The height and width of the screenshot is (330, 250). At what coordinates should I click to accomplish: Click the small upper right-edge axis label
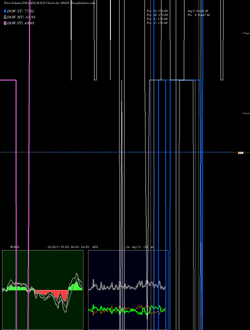pyautogui.click(x=246, y=33)
